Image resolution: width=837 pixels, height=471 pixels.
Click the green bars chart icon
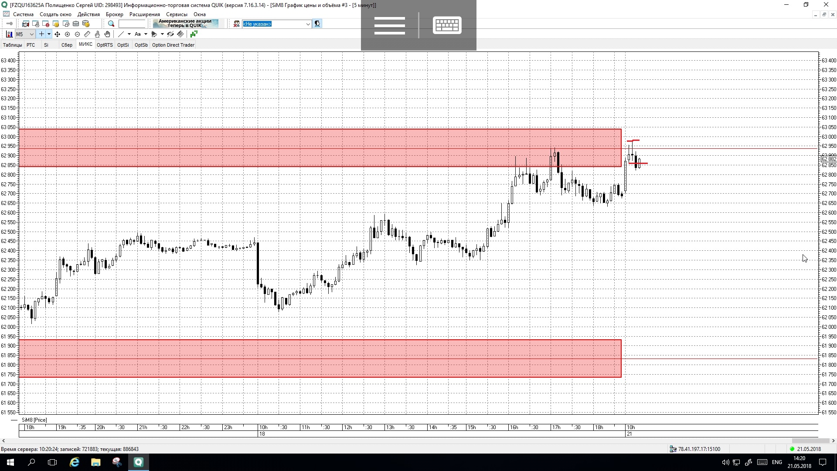(x=194, y=34)
